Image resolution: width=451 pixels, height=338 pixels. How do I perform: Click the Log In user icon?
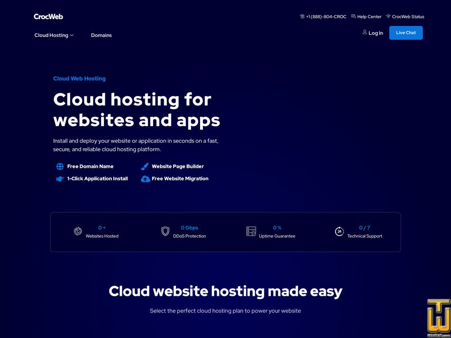point(364,33)
